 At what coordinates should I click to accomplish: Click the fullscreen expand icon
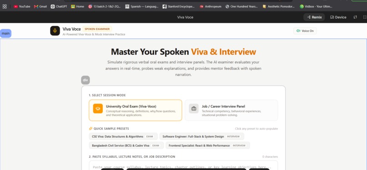365,17
